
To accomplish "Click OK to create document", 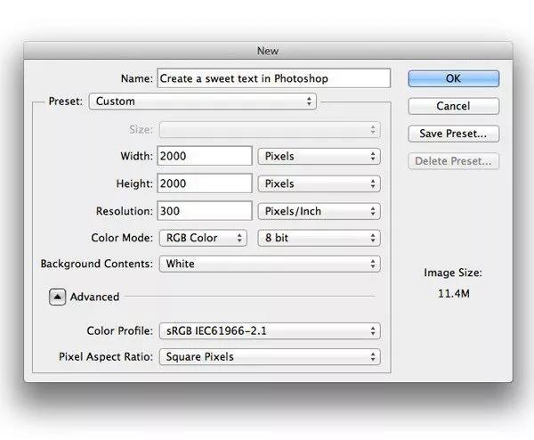I will tap(453, 78).
